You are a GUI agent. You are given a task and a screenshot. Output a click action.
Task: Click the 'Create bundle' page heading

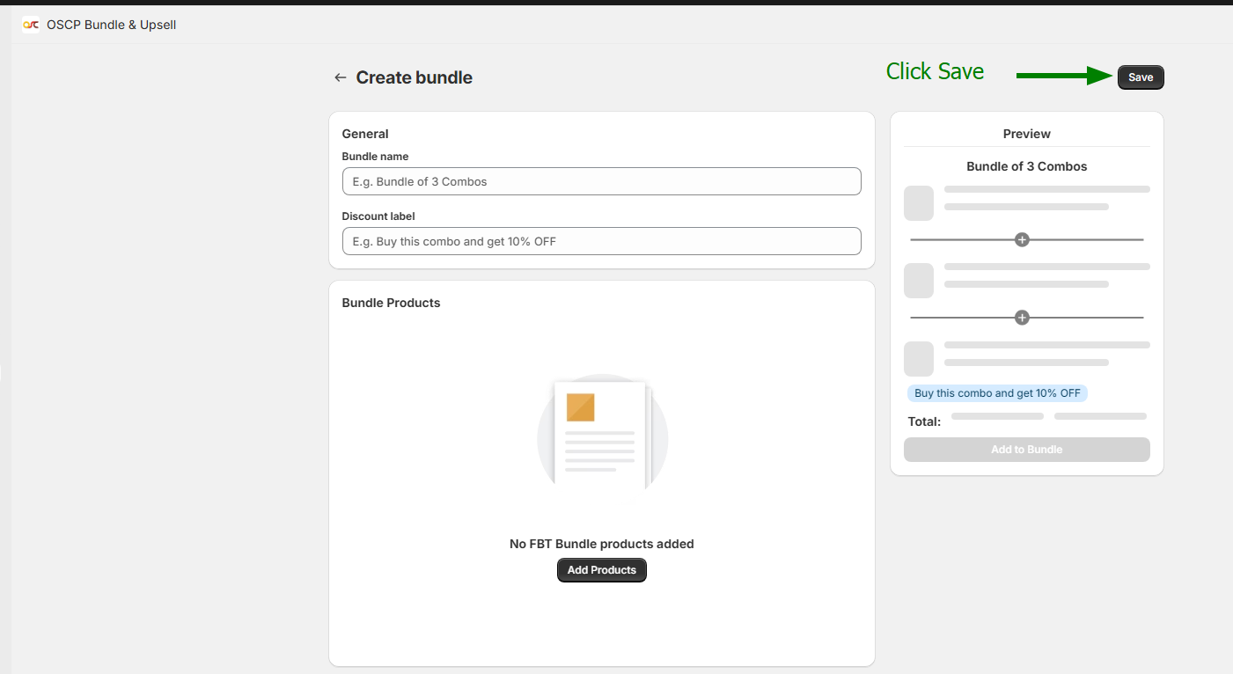[x=414, y=77]
